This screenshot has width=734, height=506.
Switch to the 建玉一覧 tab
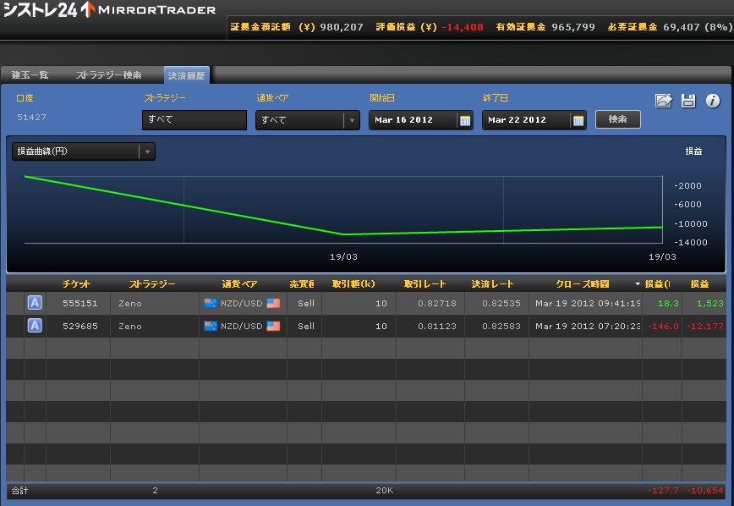point(30,75)
